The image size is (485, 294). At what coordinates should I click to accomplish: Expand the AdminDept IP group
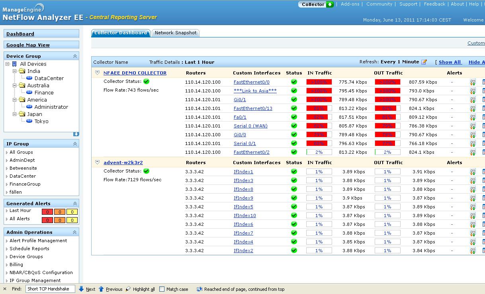point(7,161)
